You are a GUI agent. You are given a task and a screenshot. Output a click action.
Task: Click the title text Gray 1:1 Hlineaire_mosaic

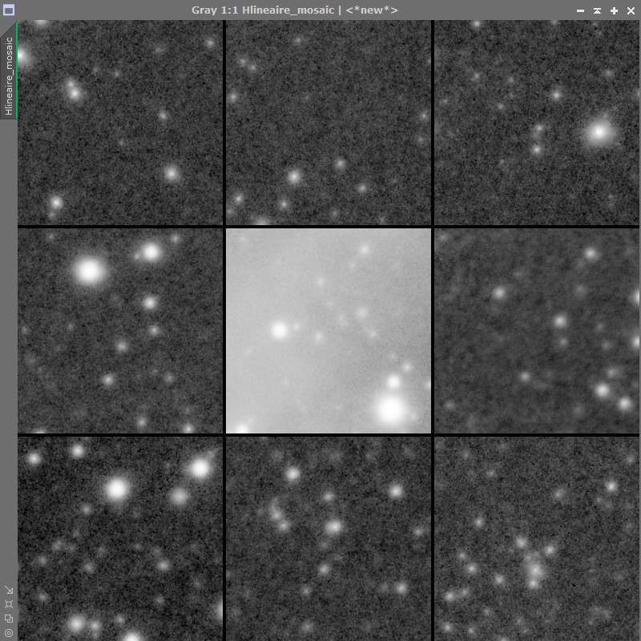click(263, 10)
